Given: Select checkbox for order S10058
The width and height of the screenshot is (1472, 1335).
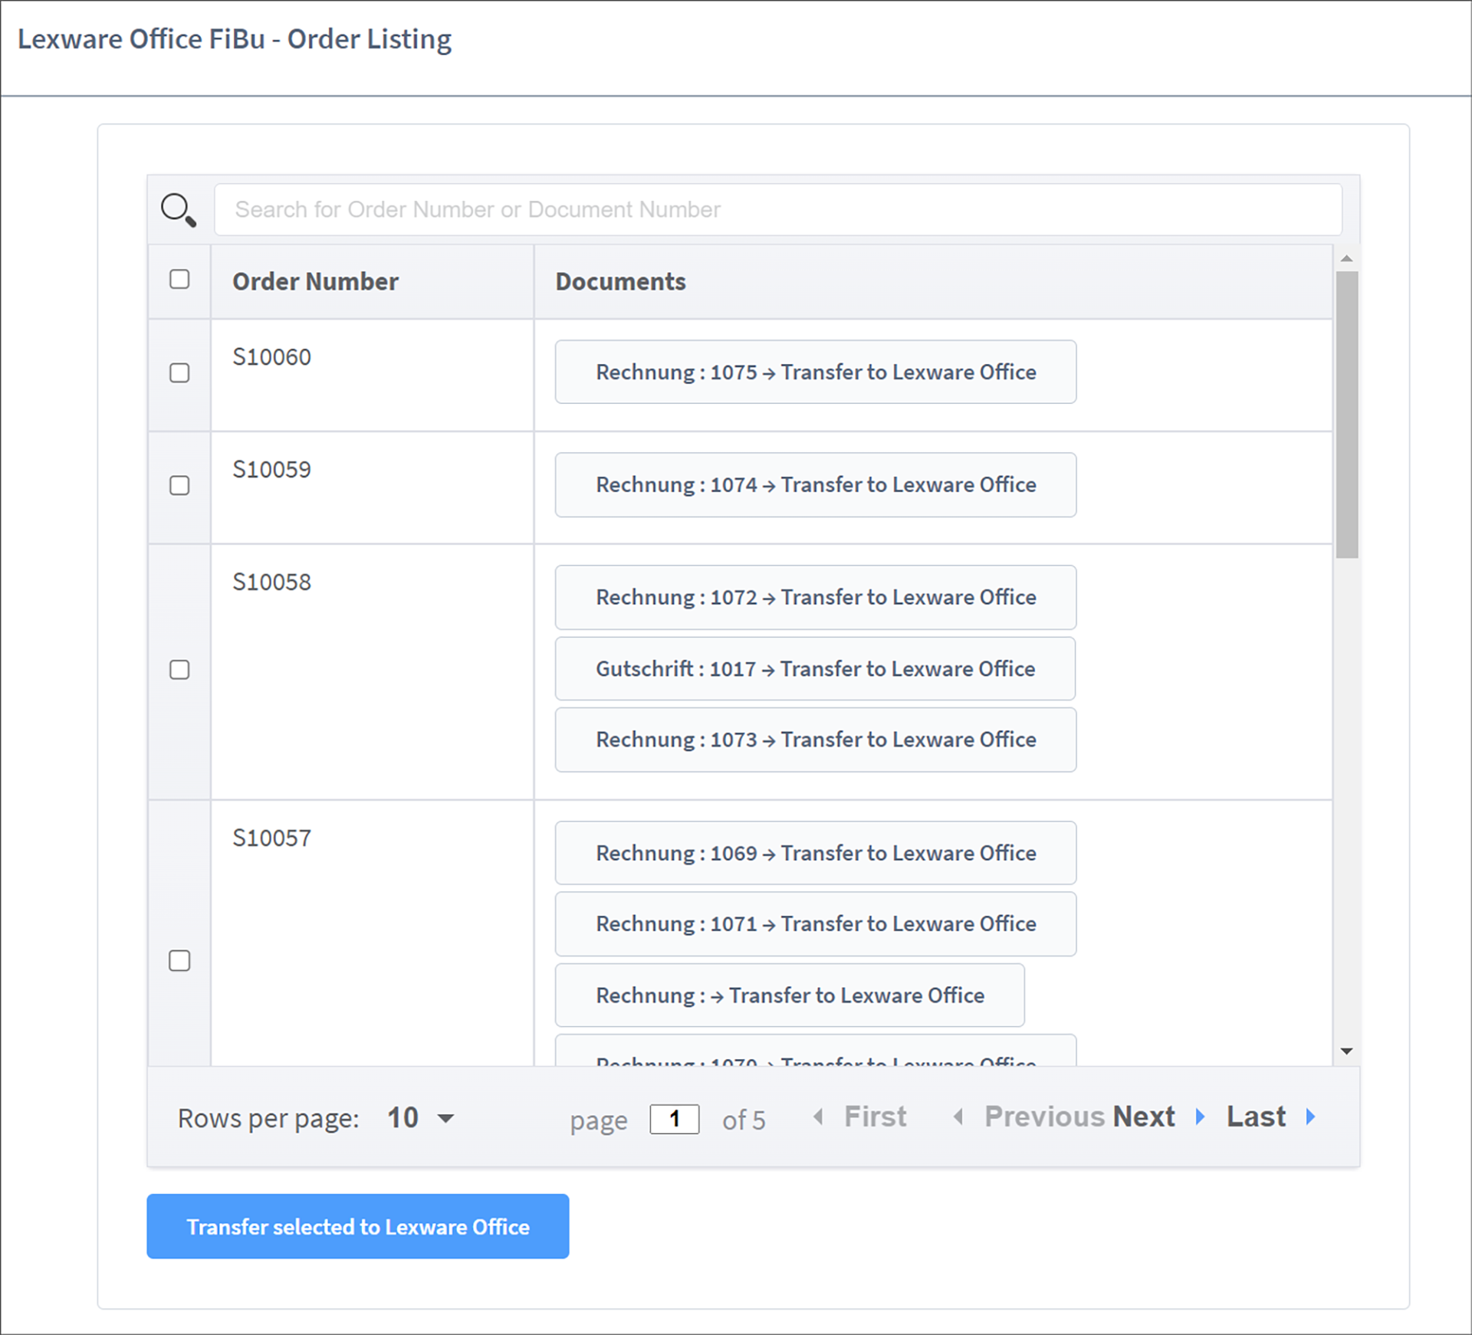Looking at the screenshot, I should [x=179, y=670].
